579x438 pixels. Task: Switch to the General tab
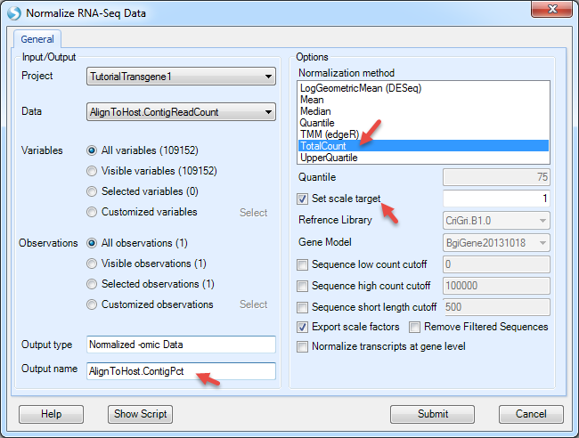point(37,39)
